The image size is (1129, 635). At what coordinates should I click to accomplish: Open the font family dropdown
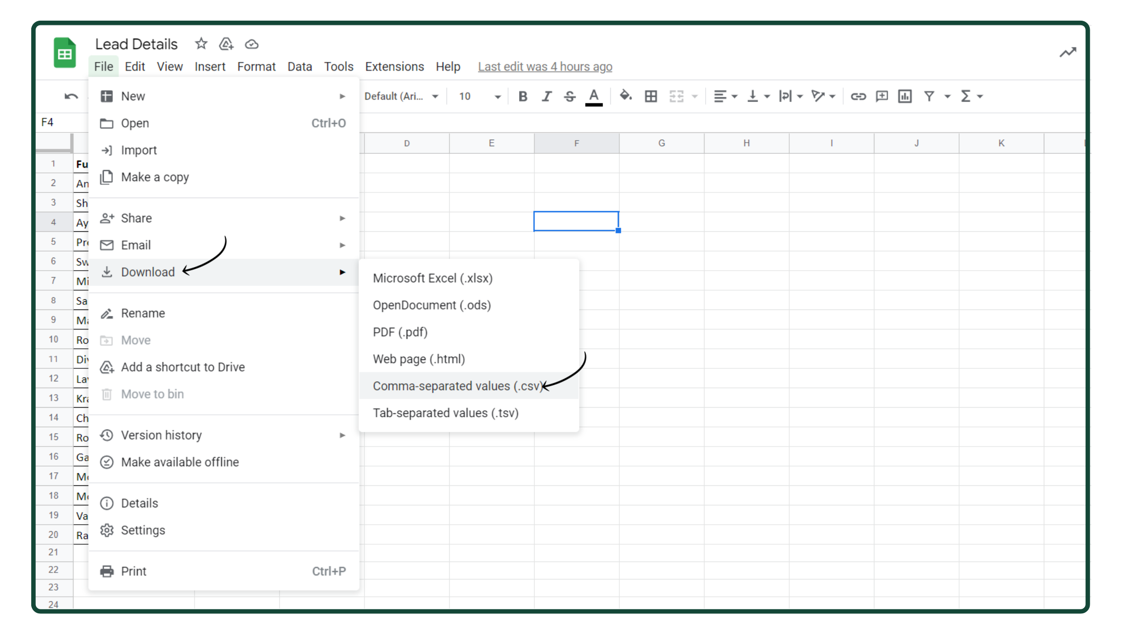click(x=401, y=96)
